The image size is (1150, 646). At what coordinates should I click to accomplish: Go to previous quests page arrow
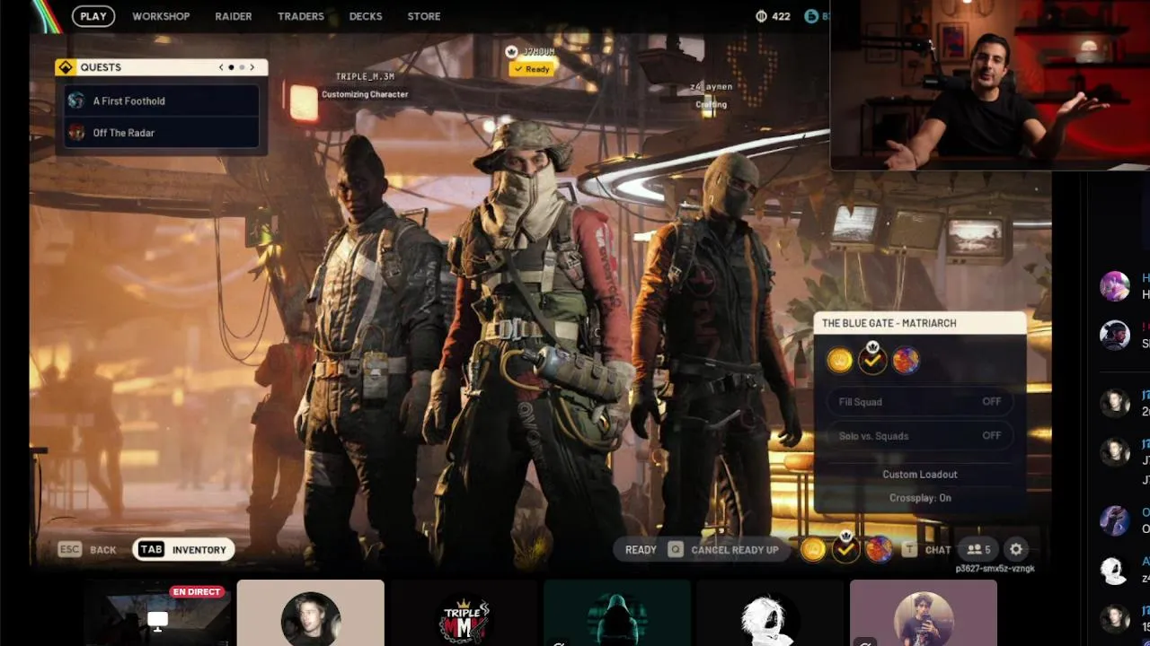pyautogui.click(x=221, y=67)
